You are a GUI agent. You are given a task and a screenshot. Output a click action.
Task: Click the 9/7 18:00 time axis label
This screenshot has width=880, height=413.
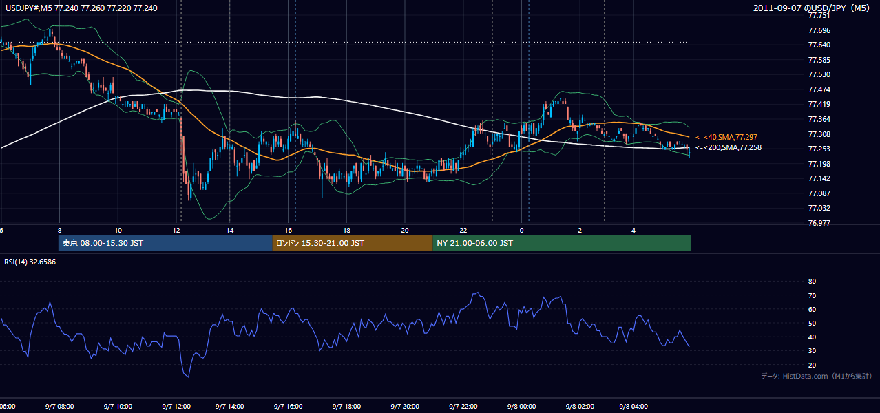[x=346, y=407]
